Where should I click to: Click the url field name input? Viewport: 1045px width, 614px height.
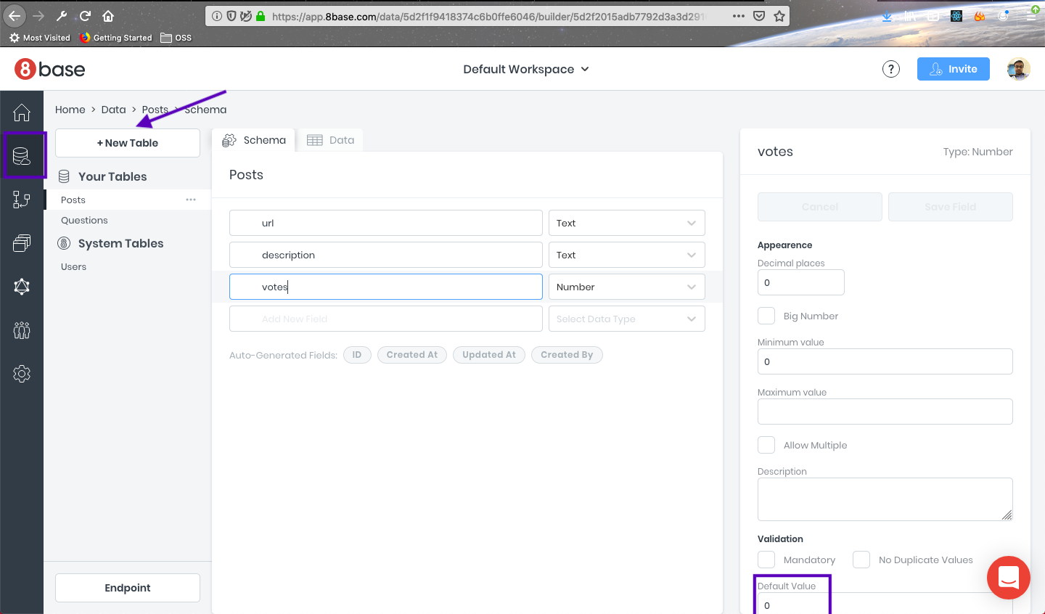pos(386,223)
